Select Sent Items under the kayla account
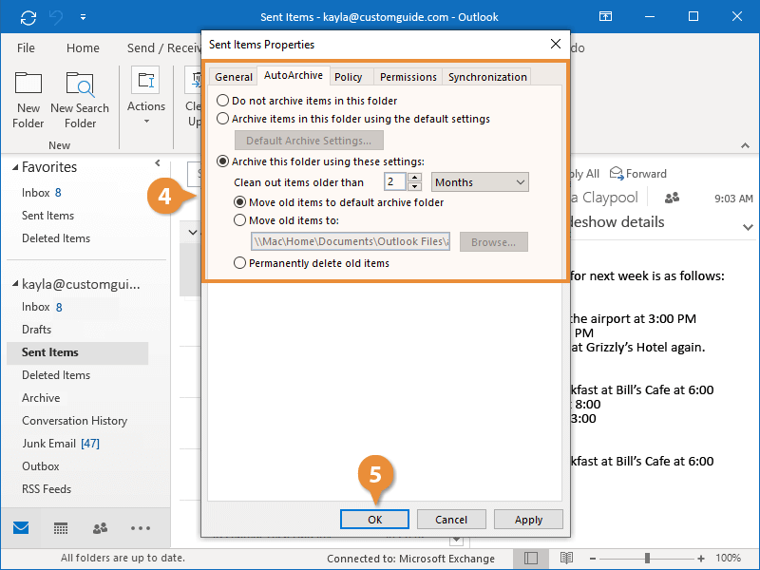 point(78,352)
